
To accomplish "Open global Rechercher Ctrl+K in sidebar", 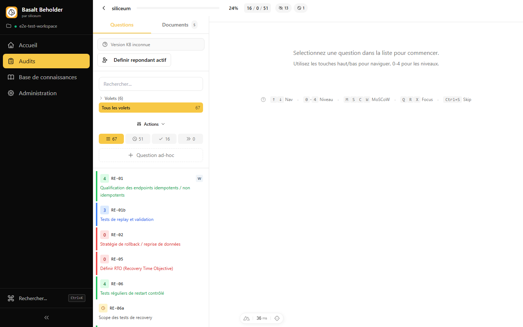I will (46, 298).
